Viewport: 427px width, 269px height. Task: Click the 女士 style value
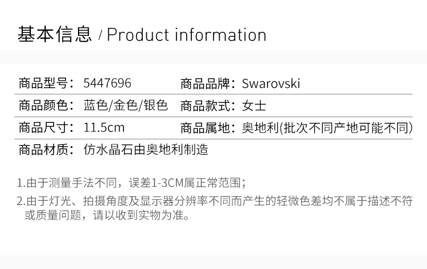(x=254, y=106)
